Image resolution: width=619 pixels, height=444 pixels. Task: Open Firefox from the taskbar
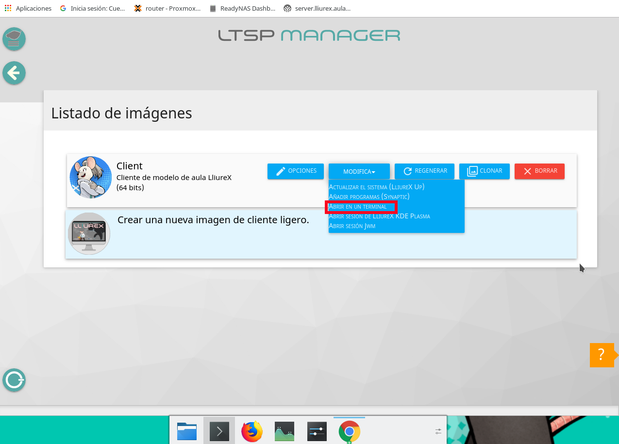coord(251,430)
